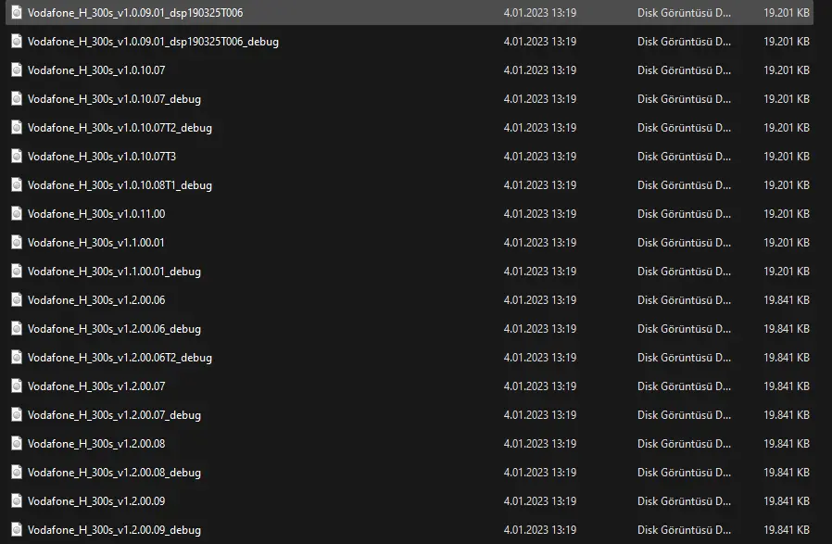Click the file icon of Vodafone_H_300s_v1.0.11.00
The height and width of the screenshot is (544, 832).
(x=17, y=213)
